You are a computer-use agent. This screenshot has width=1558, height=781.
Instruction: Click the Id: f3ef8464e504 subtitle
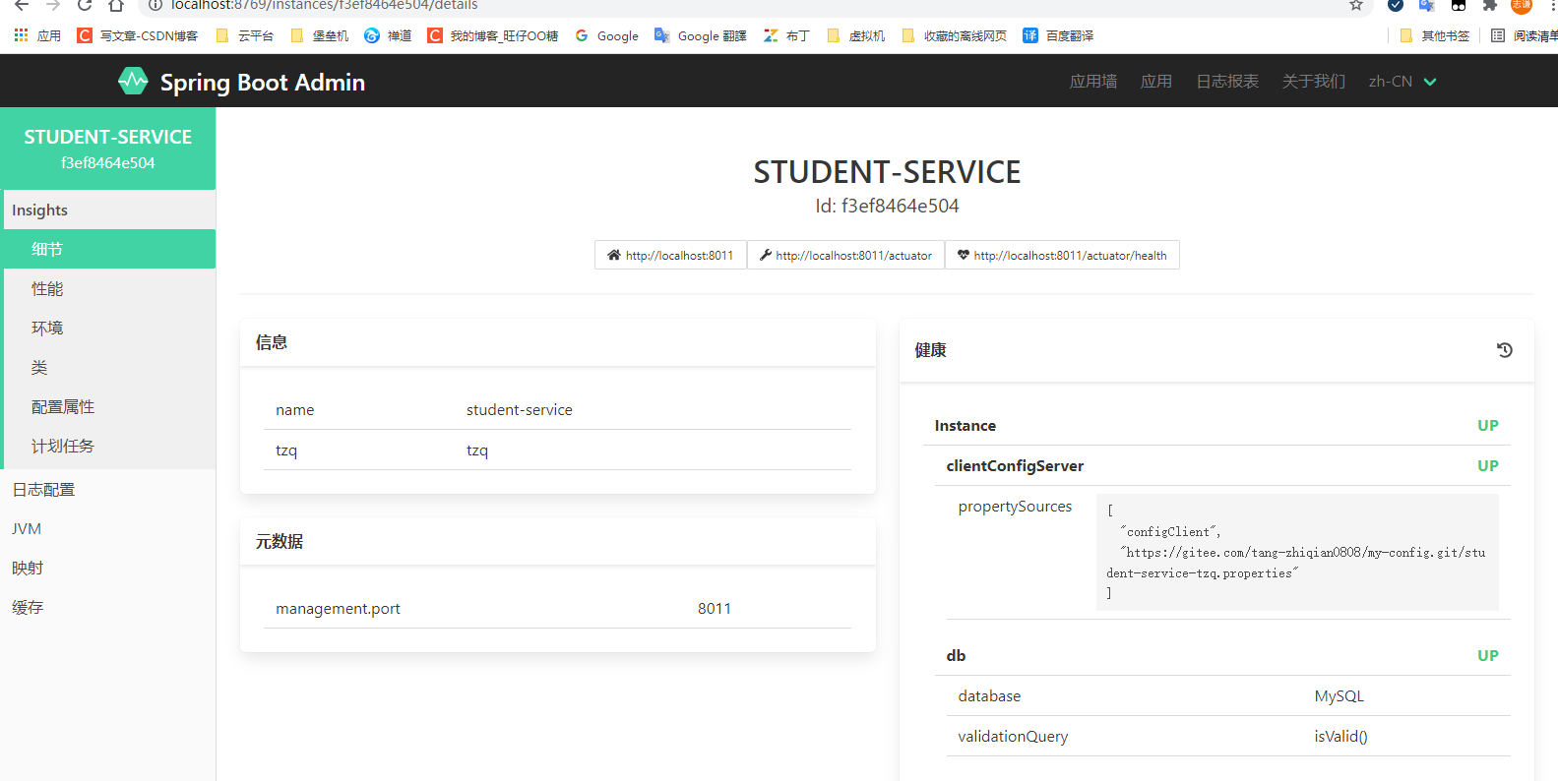[887, 206]
